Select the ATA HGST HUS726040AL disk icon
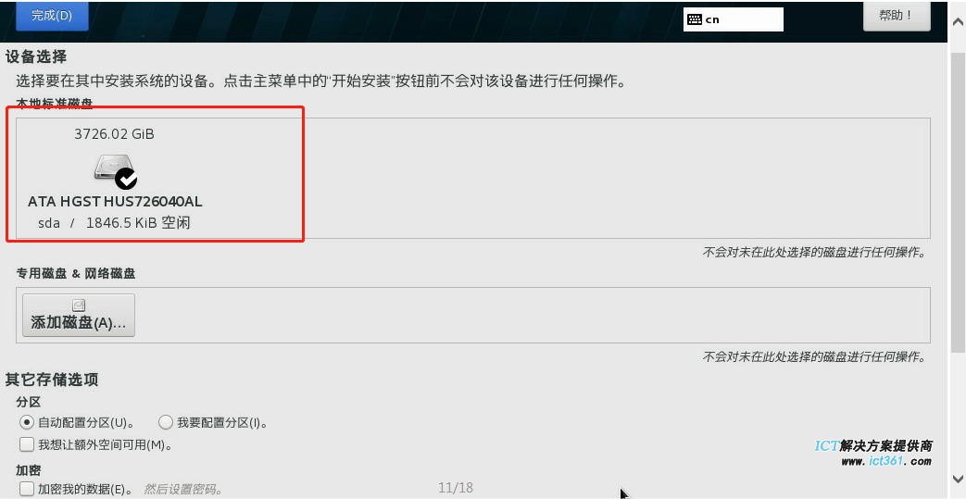Screen dimensions: 966x499 click(x=115, y=170)
